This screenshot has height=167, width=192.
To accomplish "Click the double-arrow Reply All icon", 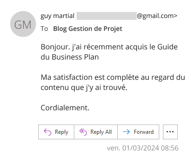I will coord(83,132).
